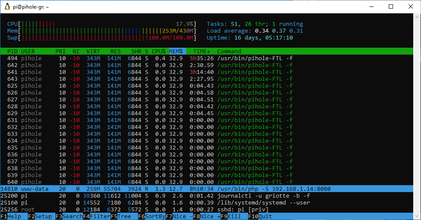
Task: Select process row with PID 636
Action: pos(207,155)
